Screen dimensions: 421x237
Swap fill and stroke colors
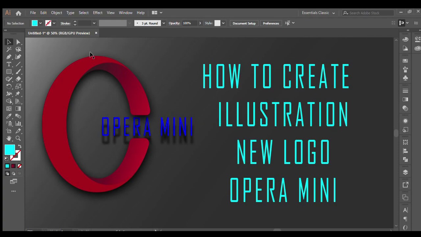20,146
